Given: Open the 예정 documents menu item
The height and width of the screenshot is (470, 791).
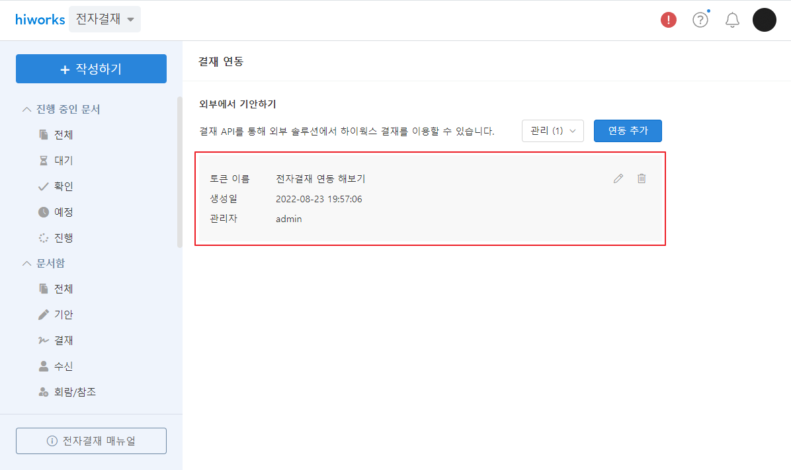Looking at the screenshot, I should [63, 212].
